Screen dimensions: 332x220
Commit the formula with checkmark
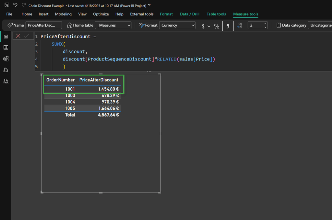point(27,36)
